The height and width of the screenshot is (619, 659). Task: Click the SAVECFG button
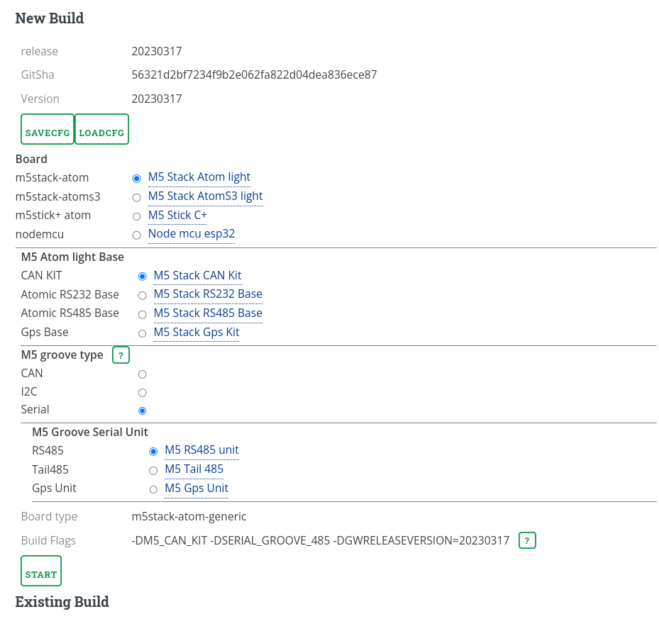pos(48,129)
